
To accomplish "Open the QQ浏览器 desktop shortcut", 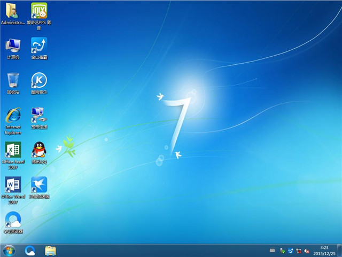I will [x=13, y=223].
